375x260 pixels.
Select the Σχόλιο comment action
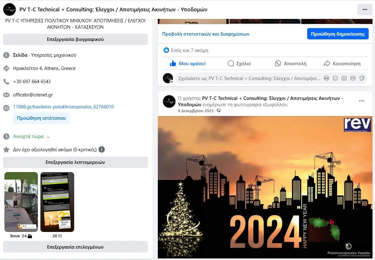pos(239,64)
